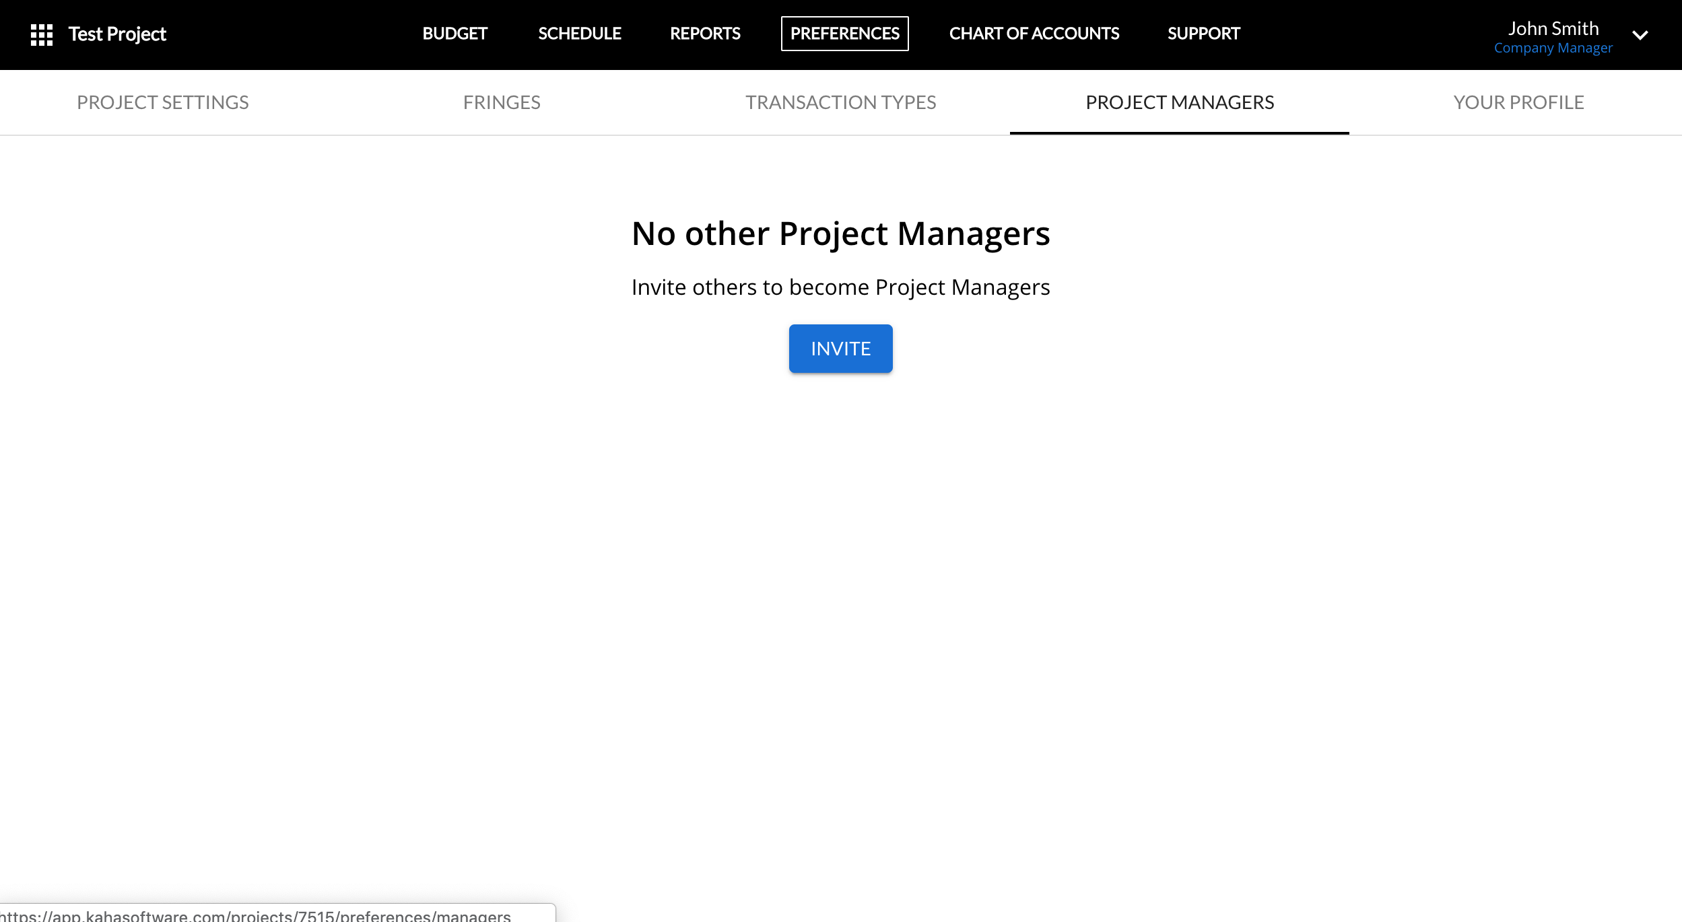Select the highlighted Preferences menu item
The height and width of the screenshot is (922, 1682).
pyautogui.click(x=844, y=34)
